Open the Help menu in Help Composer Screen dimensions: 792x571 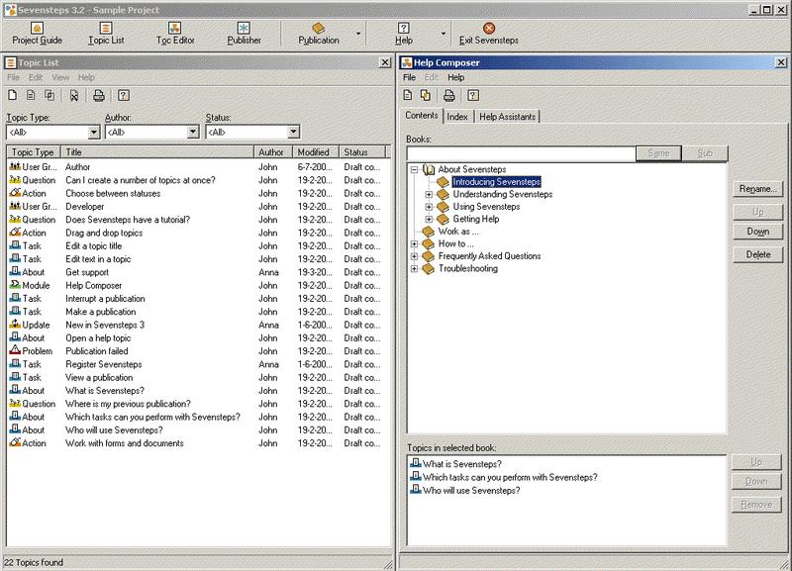[455, 77]
